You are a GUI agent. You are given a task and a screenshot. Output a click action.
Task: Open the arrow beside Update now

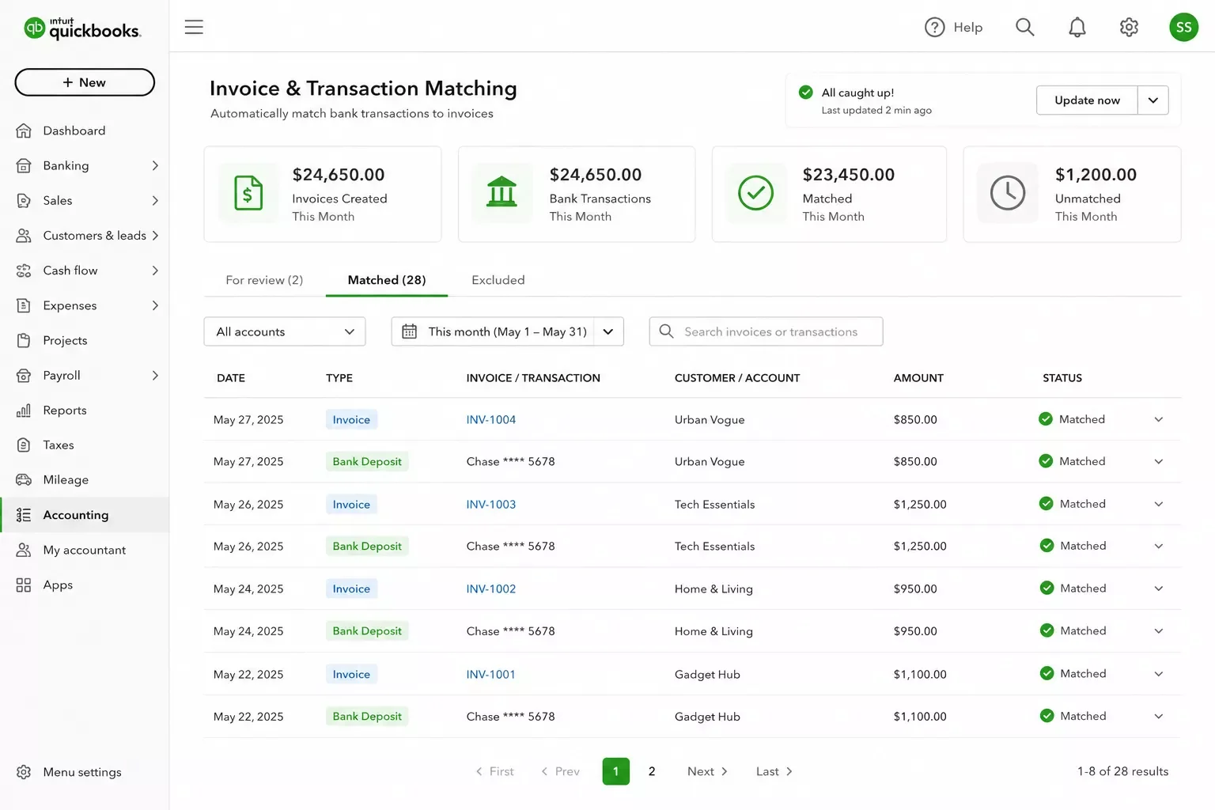(1153, 100)
